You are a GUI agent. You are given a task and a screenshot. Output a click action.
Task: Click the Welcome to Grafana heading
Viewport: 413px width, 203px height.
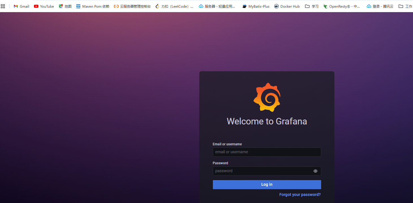[267, 121]
